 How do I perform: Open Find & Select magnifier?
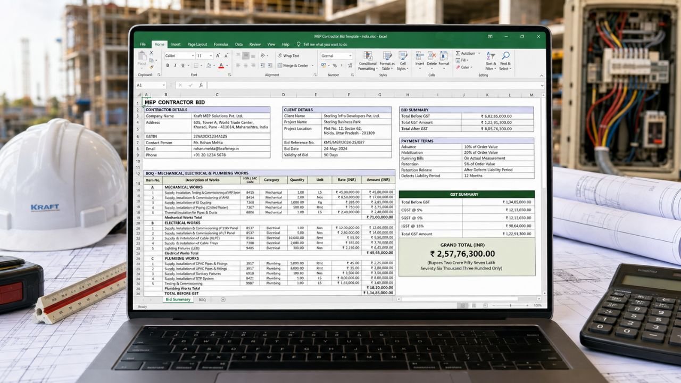(505, 61)
